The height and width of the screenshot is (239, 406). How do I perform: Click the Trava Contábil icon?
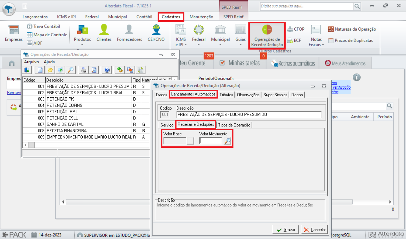[x=29, y=26]
